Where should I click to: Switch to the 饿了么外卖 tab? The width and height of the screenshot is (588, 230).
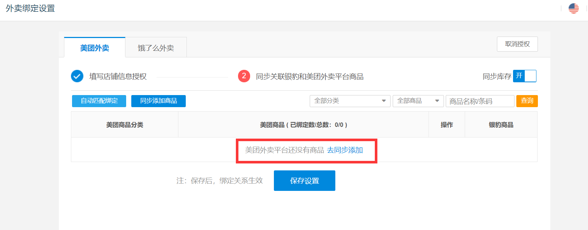pyautogui.click(x=156, y=48)
